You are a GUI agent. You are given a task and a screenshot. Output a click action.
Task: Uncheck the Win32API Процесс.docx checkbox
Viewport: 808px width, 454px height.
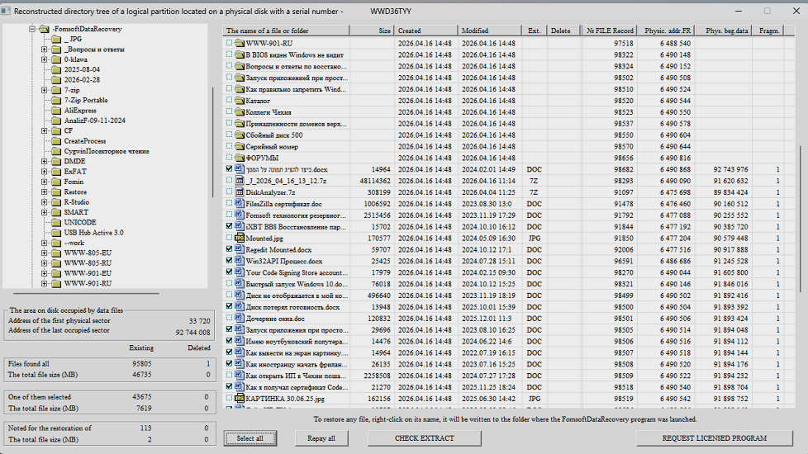(230, 261)
